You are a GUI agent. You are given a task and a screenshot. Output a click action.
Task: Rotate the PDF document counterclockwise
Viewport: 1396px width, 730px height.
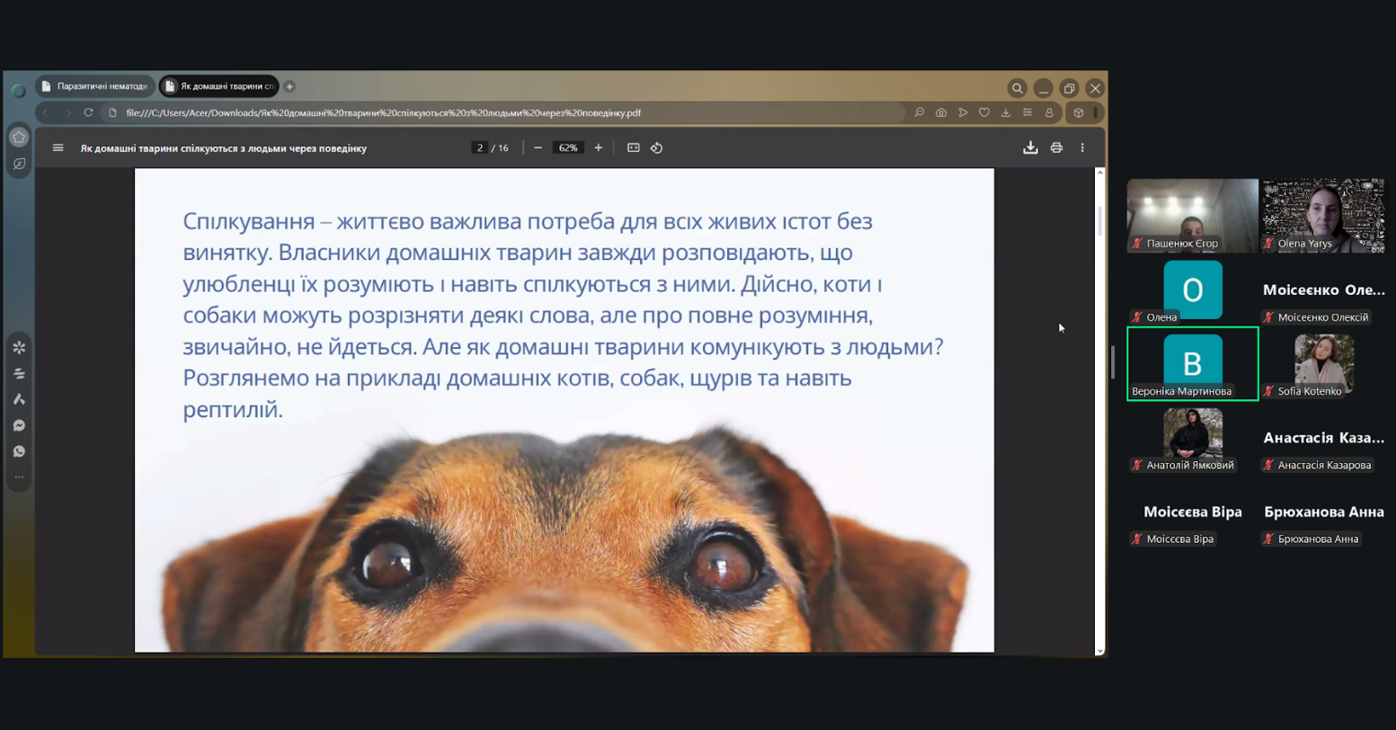coord(657,148)
